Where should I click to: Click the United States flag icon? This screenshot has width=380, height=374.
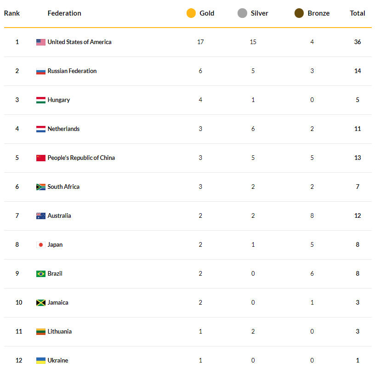pyautogui.click(x=41, y=42)
